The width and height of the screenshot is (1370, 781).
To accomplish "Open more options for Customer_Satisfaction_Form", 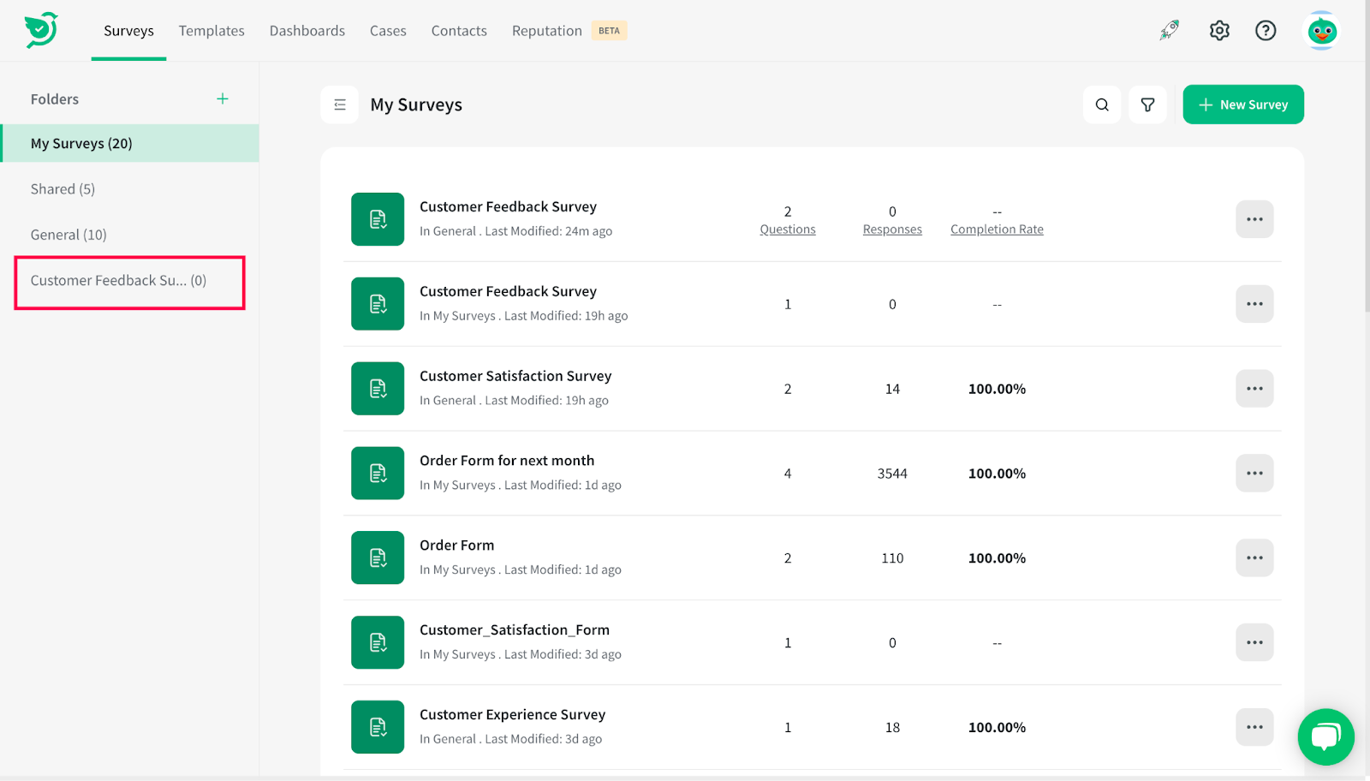I will point(1254,642).
